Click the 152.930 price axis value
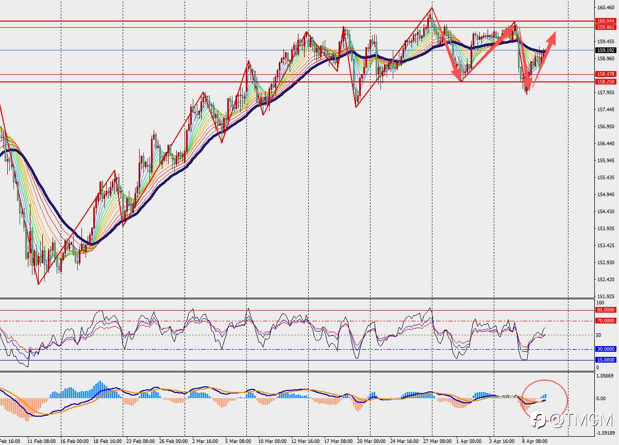619x445 pixels. click(x=606, y=263)
